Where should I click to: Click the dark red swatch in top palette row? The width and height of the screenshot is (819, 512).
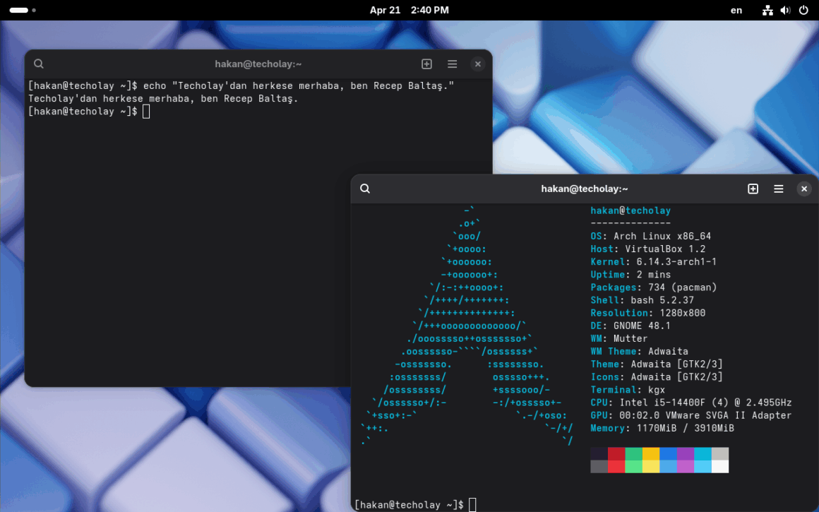[616, 453]
